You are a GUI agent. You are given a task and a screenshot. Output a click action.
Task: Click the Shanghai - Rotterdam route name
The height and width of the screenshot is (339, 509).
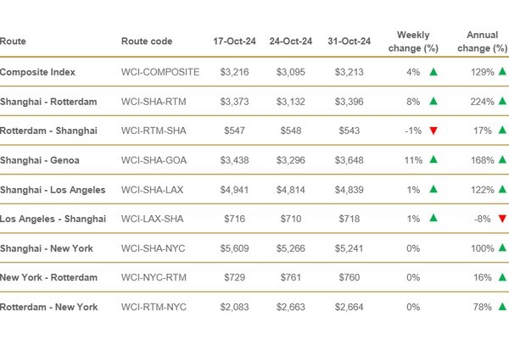[x=48, y=102]
